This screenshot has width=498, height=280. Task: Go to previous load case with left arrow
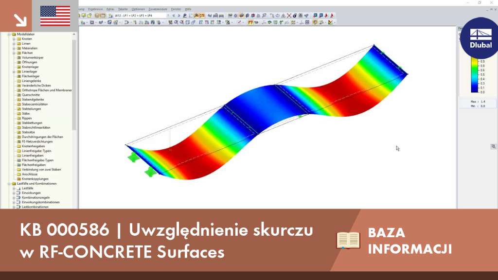pyautogui.click(x=174, y=15)
